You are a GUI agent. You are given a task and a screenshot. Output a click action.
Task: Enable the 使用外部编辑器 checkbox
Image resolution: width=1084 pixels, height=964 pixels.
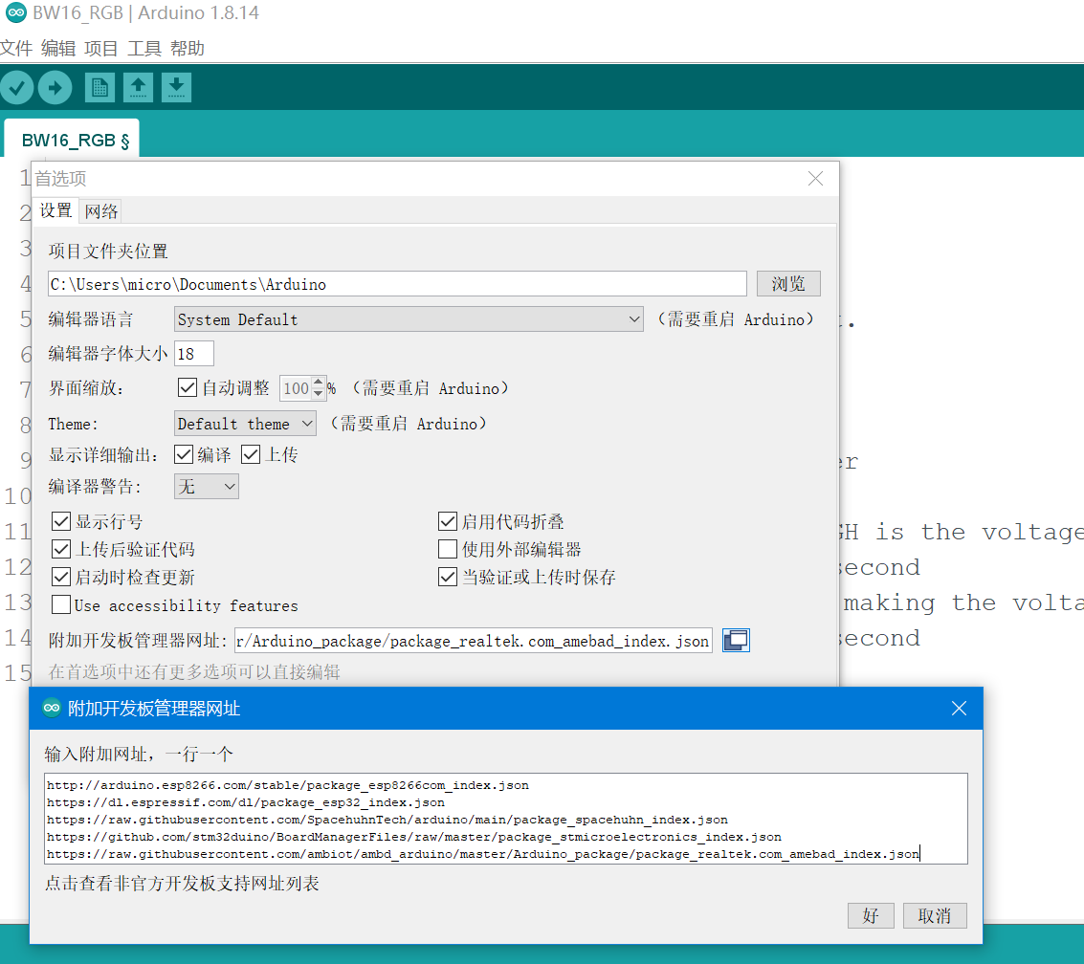click(447, 548)
